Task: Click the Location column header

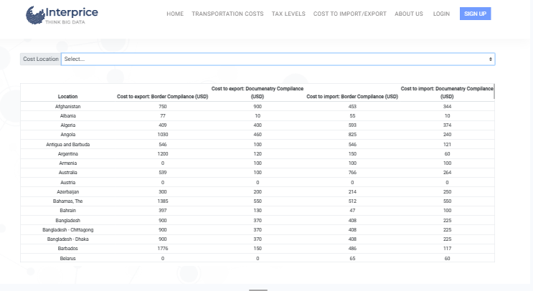Action: coord(67,97)
